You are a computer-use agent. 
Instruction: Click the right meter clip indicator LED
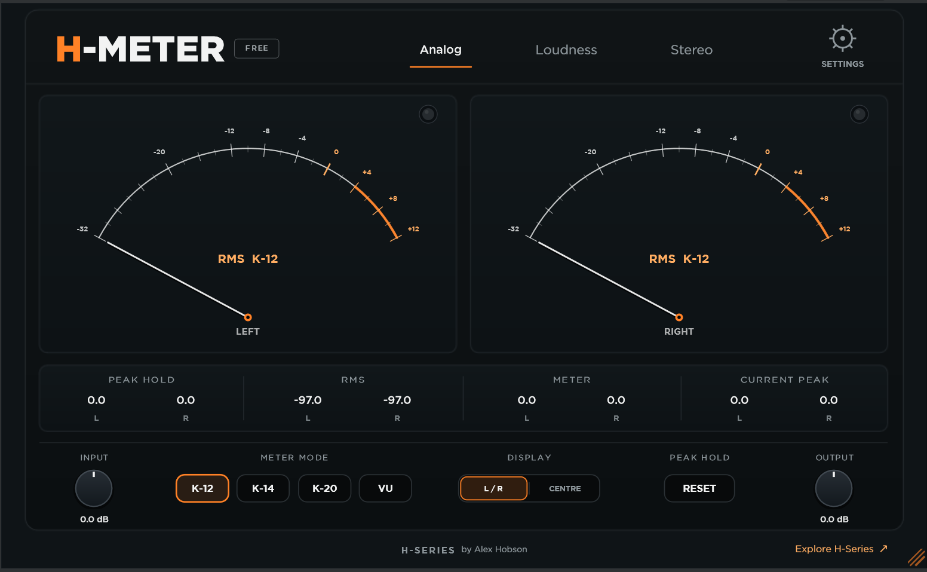859,114
